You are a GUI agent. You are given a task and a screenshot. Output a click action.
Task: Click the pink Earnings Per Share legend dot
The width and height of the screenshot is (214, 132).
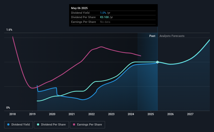74,124
